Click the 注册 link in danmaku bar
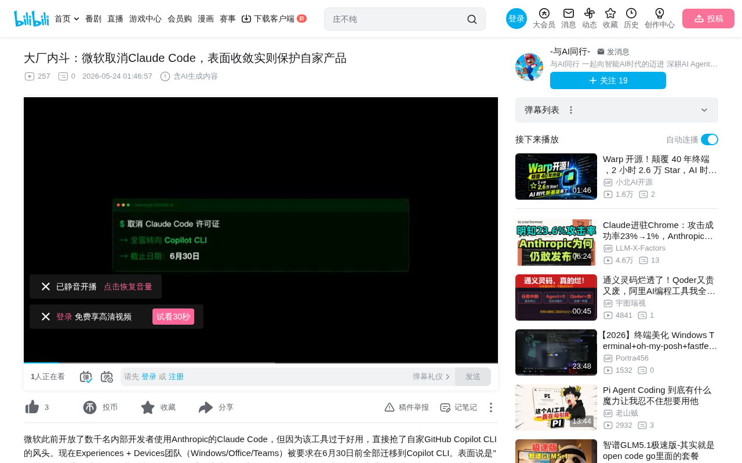Image resolution: width=742 pixels, height=463 pixels. pyautogui.click(x=176, y=377)
